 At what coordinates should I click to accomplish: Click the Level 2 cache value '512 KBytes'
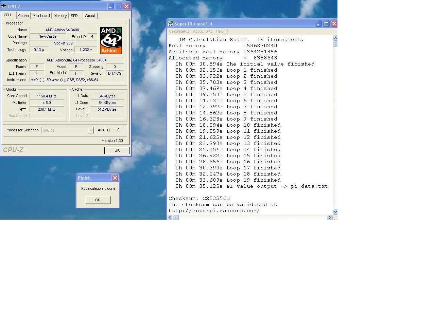(107, 109)
